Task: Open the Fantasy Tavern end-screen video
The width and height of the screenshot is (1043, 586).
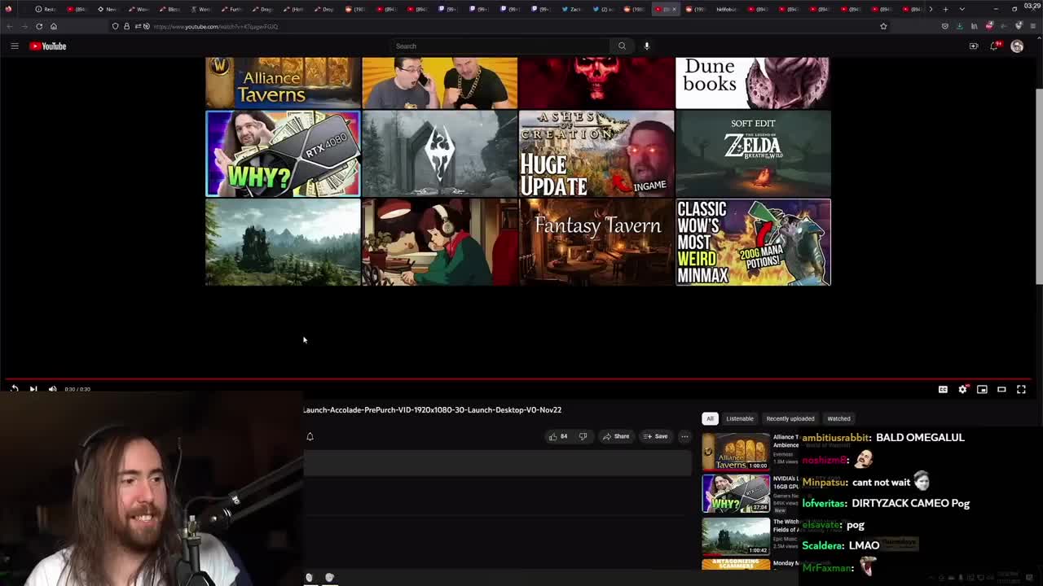Action: (x=596, y=243)
